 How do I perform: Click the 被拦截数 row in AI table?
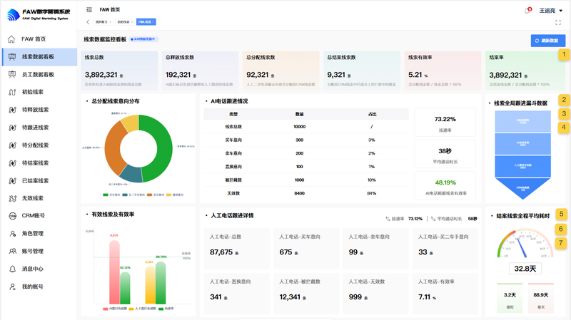pos(306,180)
